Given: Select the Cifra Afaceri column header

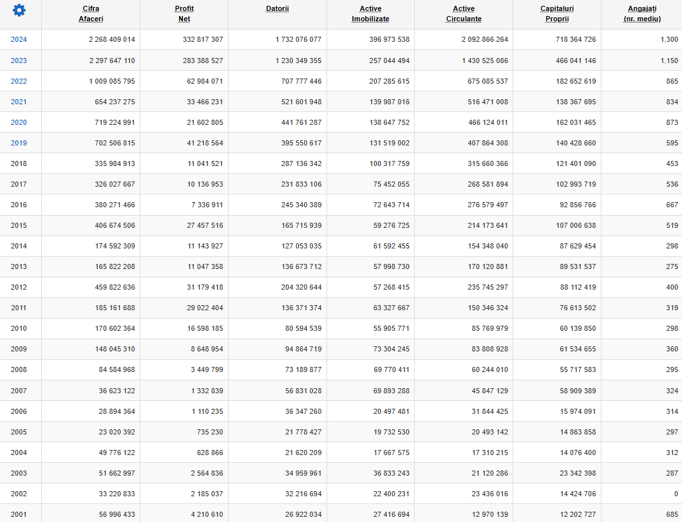Looking at the screenshot, I should [x=91, y=14].
